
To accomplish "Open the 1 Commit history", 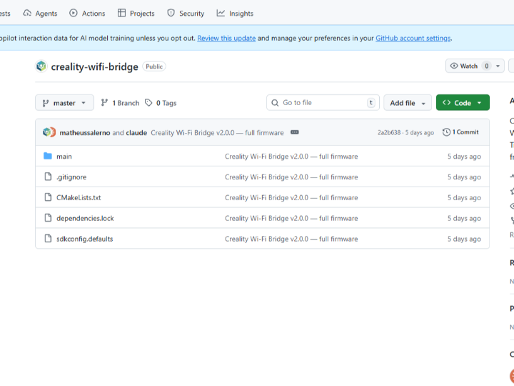I will (460, 132).
